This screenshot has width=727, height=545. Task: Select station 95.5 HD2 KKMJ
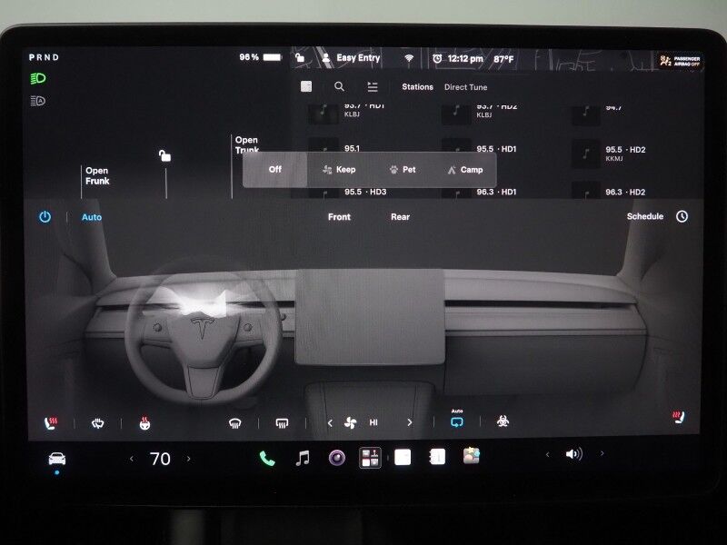pyautogui.click(x=609, y=154)
